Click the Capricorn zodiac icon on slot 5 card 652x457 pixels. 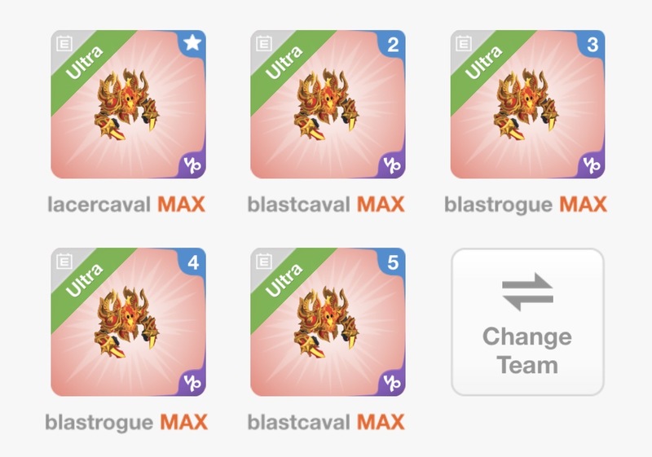(x=392, y=383)
